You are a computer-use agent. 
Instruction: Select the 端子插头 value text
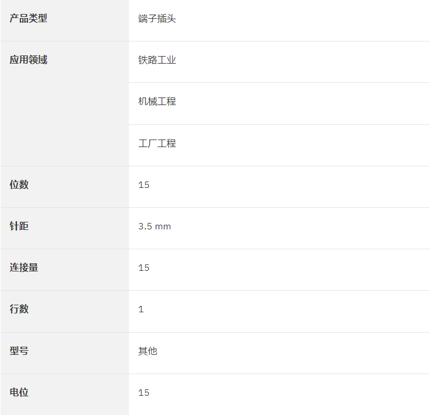coord(157,19)
